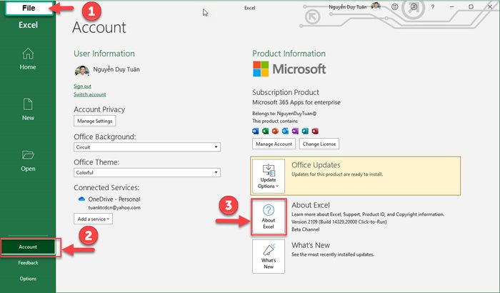The height and width of the screenshot is (293, 500).
Task: Click the Switch account link
Action: point(89,94)
